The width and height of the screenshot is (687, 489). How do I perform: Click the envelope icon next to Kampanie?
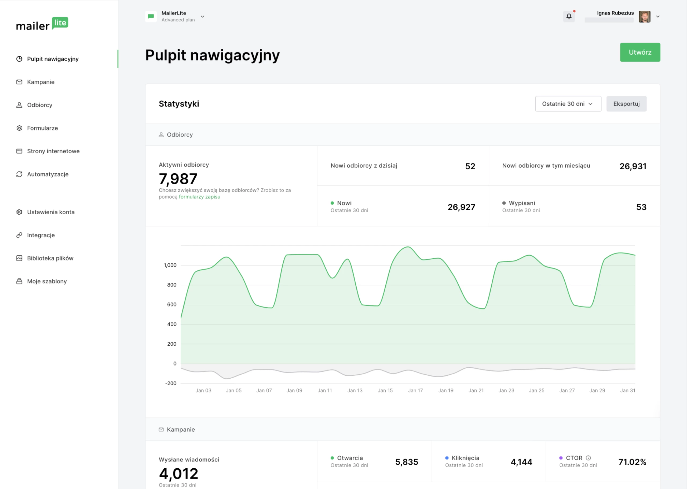click(x=19, y=82)
